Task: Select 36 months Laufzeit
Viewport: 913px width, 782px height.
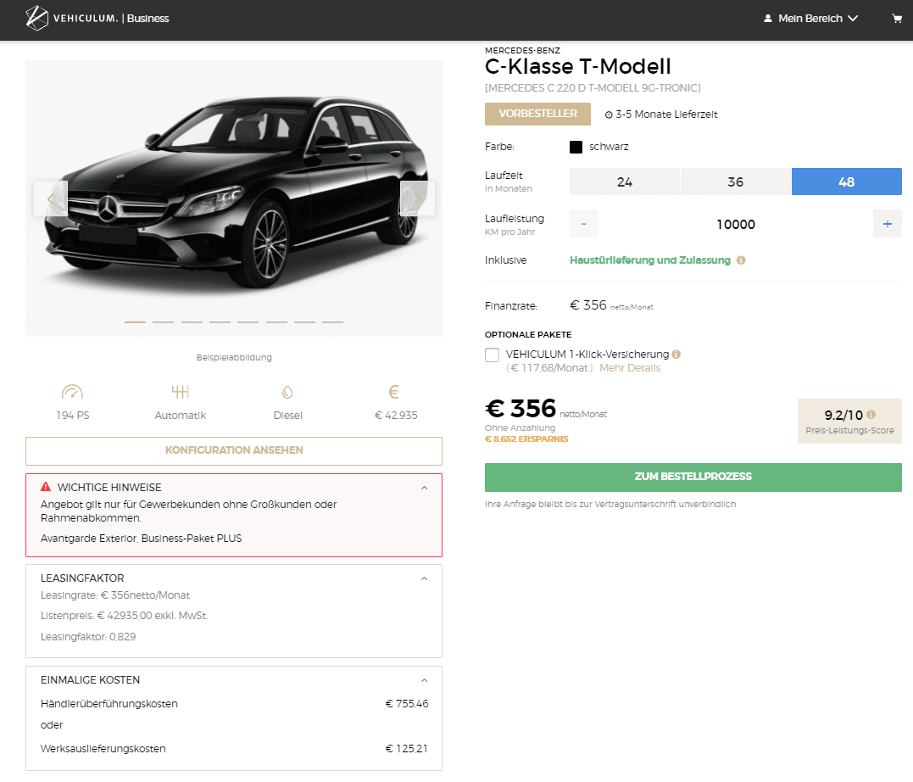Action: (736, 182)
